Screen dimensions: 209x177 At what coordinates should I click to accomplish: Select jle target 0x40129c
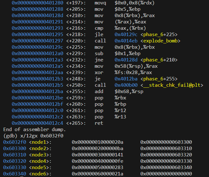click(126, 35)
